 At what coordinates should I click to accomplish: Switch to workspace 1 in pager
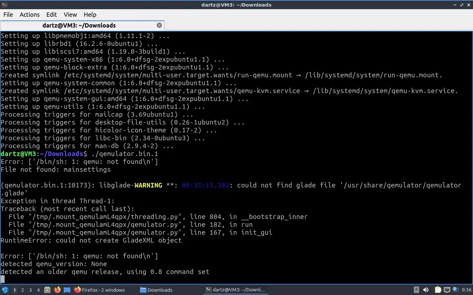(x=14, y=290)
